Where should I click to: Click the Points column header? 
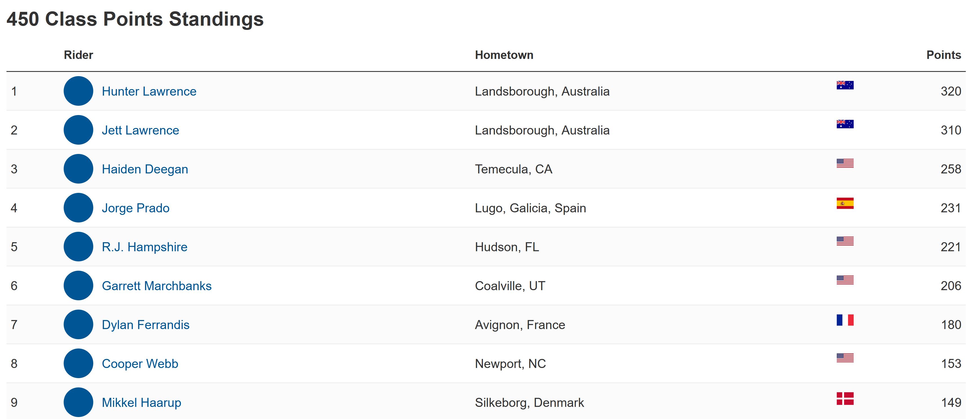tap(944, 55)
